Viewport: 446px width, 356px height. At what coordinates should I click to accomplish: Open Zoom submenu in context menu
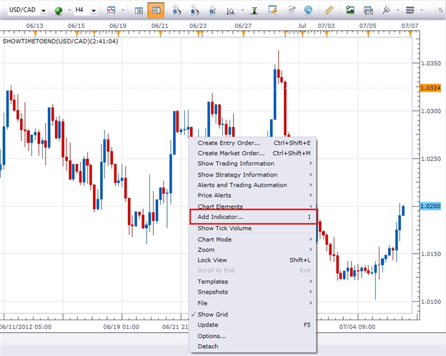click(253, 250)
